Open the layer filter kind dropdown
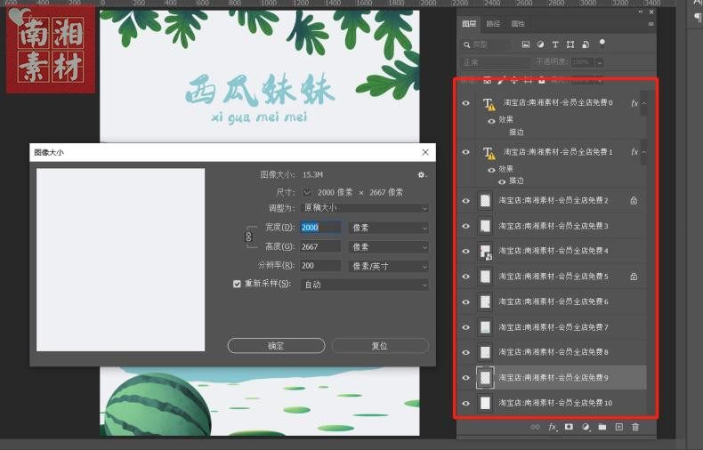 [x=487, y=44]
